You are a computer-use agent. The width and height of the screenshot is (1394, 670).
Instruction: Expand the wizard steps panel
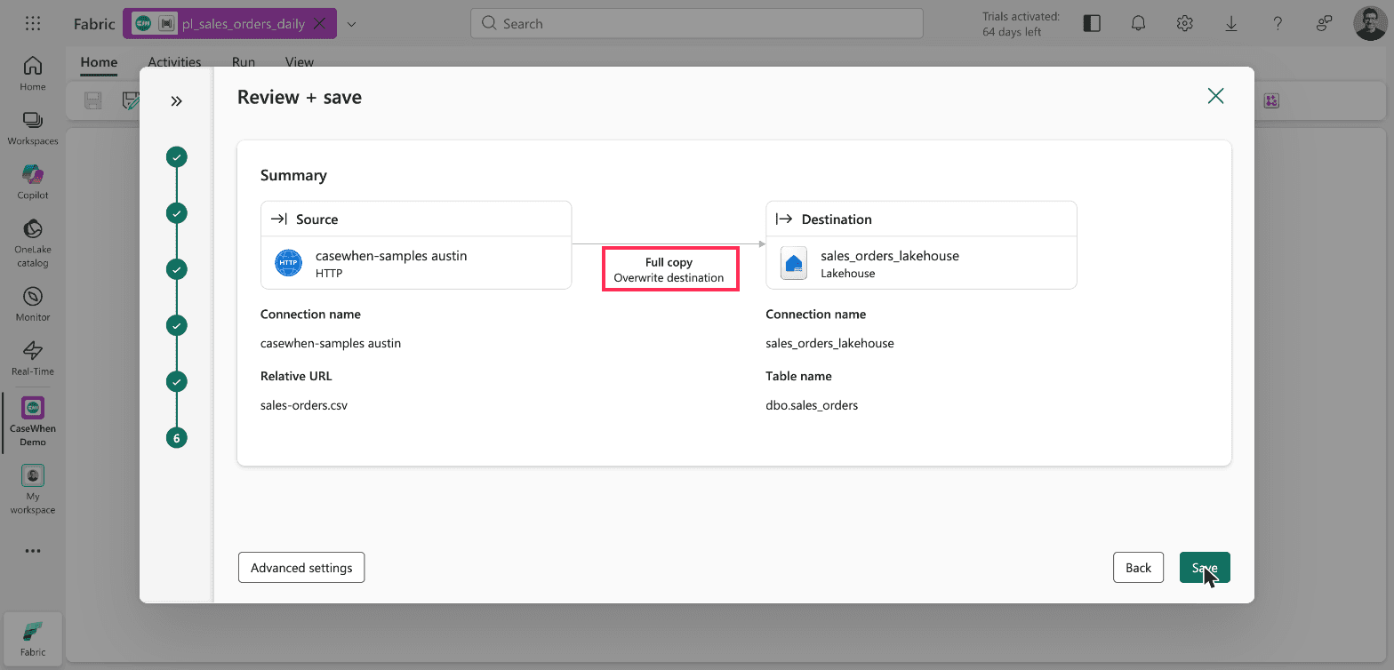[x=176, y=101]
